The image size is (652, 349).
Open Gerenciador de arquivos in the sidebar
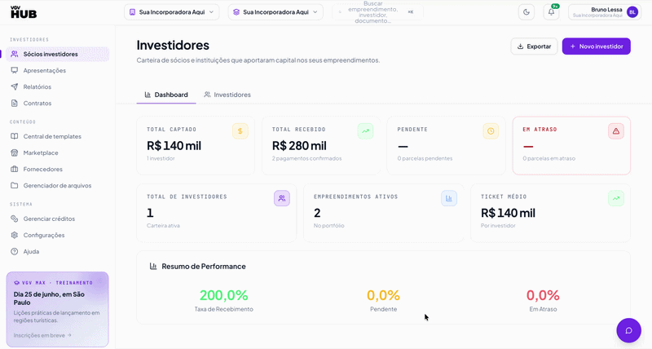[57, 186]
